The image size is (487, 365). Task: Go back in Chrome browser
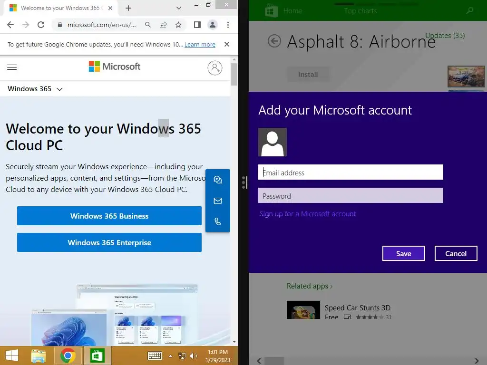pos(10,25)
